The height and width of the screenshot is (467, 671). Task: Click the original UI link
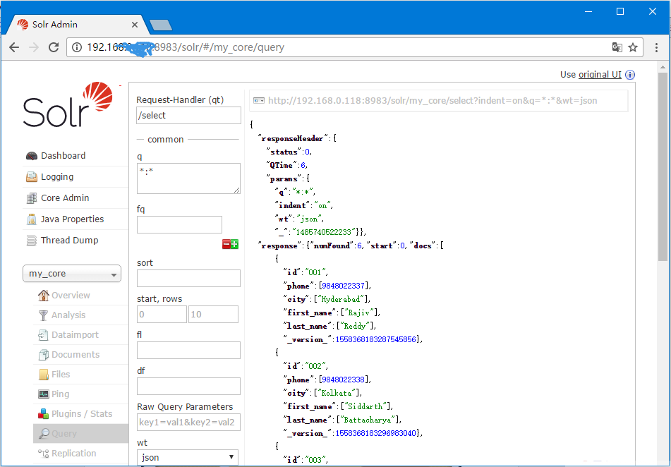[x=600, y=75]
